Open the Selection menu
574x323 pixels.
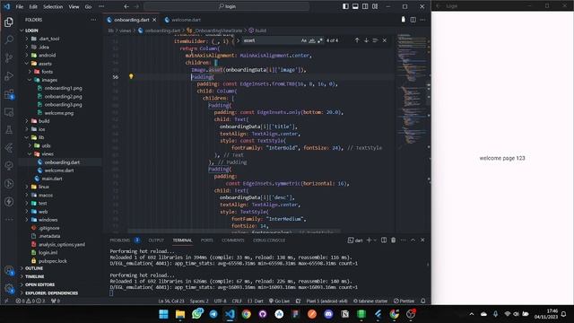point(53,6)
